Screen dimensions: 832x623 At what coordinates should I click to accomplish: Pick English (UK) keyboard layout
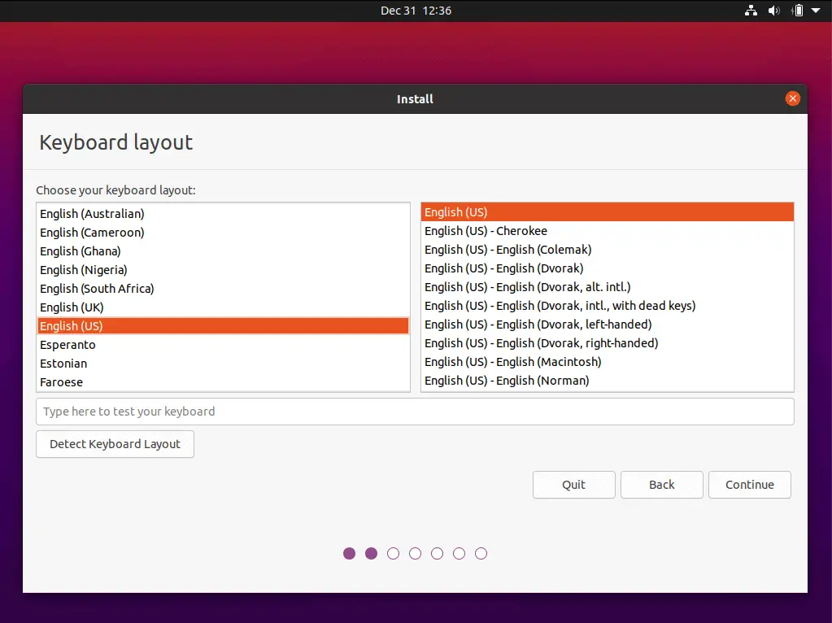224,307
